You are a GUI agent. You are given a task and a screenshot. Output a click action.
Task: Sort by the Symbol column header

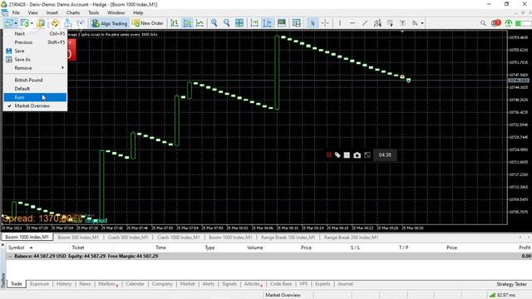point(17,248)
